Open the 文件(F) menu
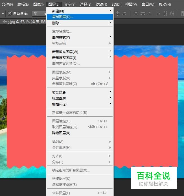 7,5
